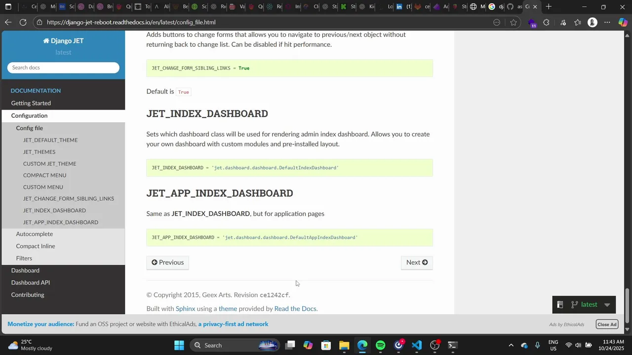The image size is (632, 355).
Task: Open the Filters page
Action: point(24,258)
